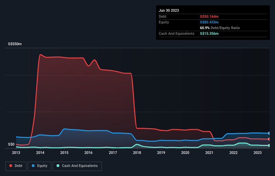The image size is (275, 176).
Task: Click the 2019 x-axis label
Action: click(161, 153)
